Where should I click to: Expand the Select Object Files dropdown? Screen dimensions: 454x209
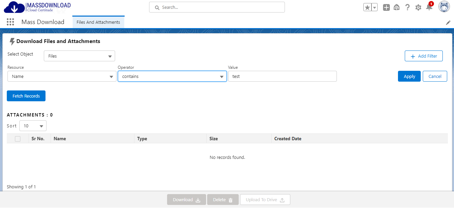point(79,56)
